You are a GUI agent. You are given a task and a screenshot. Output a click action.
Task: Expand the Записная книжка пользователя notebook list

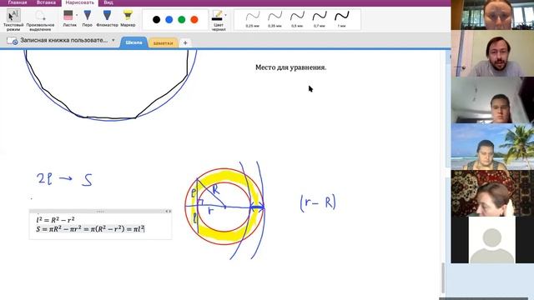(x=113, y=40)
